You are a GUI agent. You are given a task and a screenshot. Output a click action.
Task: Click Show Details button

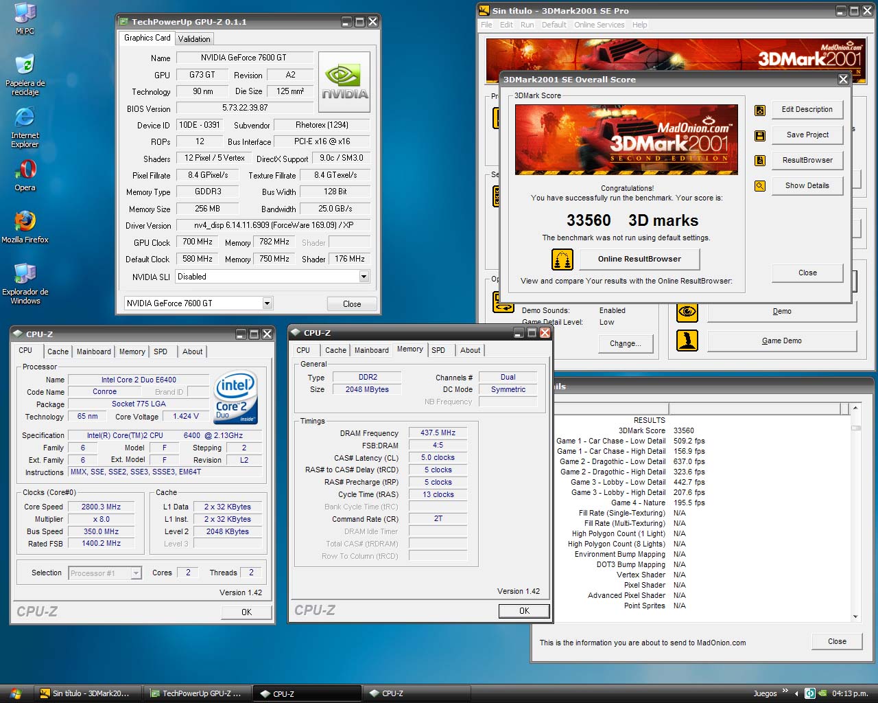(807, 186)
